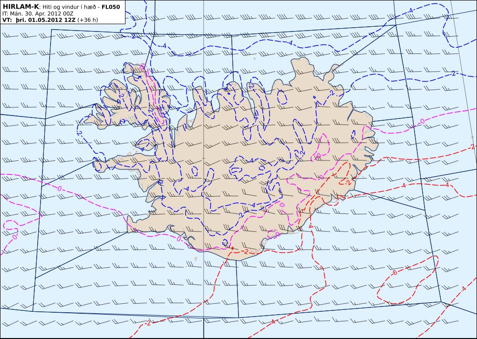This screenshot has width=477, height=339.
Task: Click the VT: þri. 01.05.2012 12Z valid time
Action: pos(39,20)
